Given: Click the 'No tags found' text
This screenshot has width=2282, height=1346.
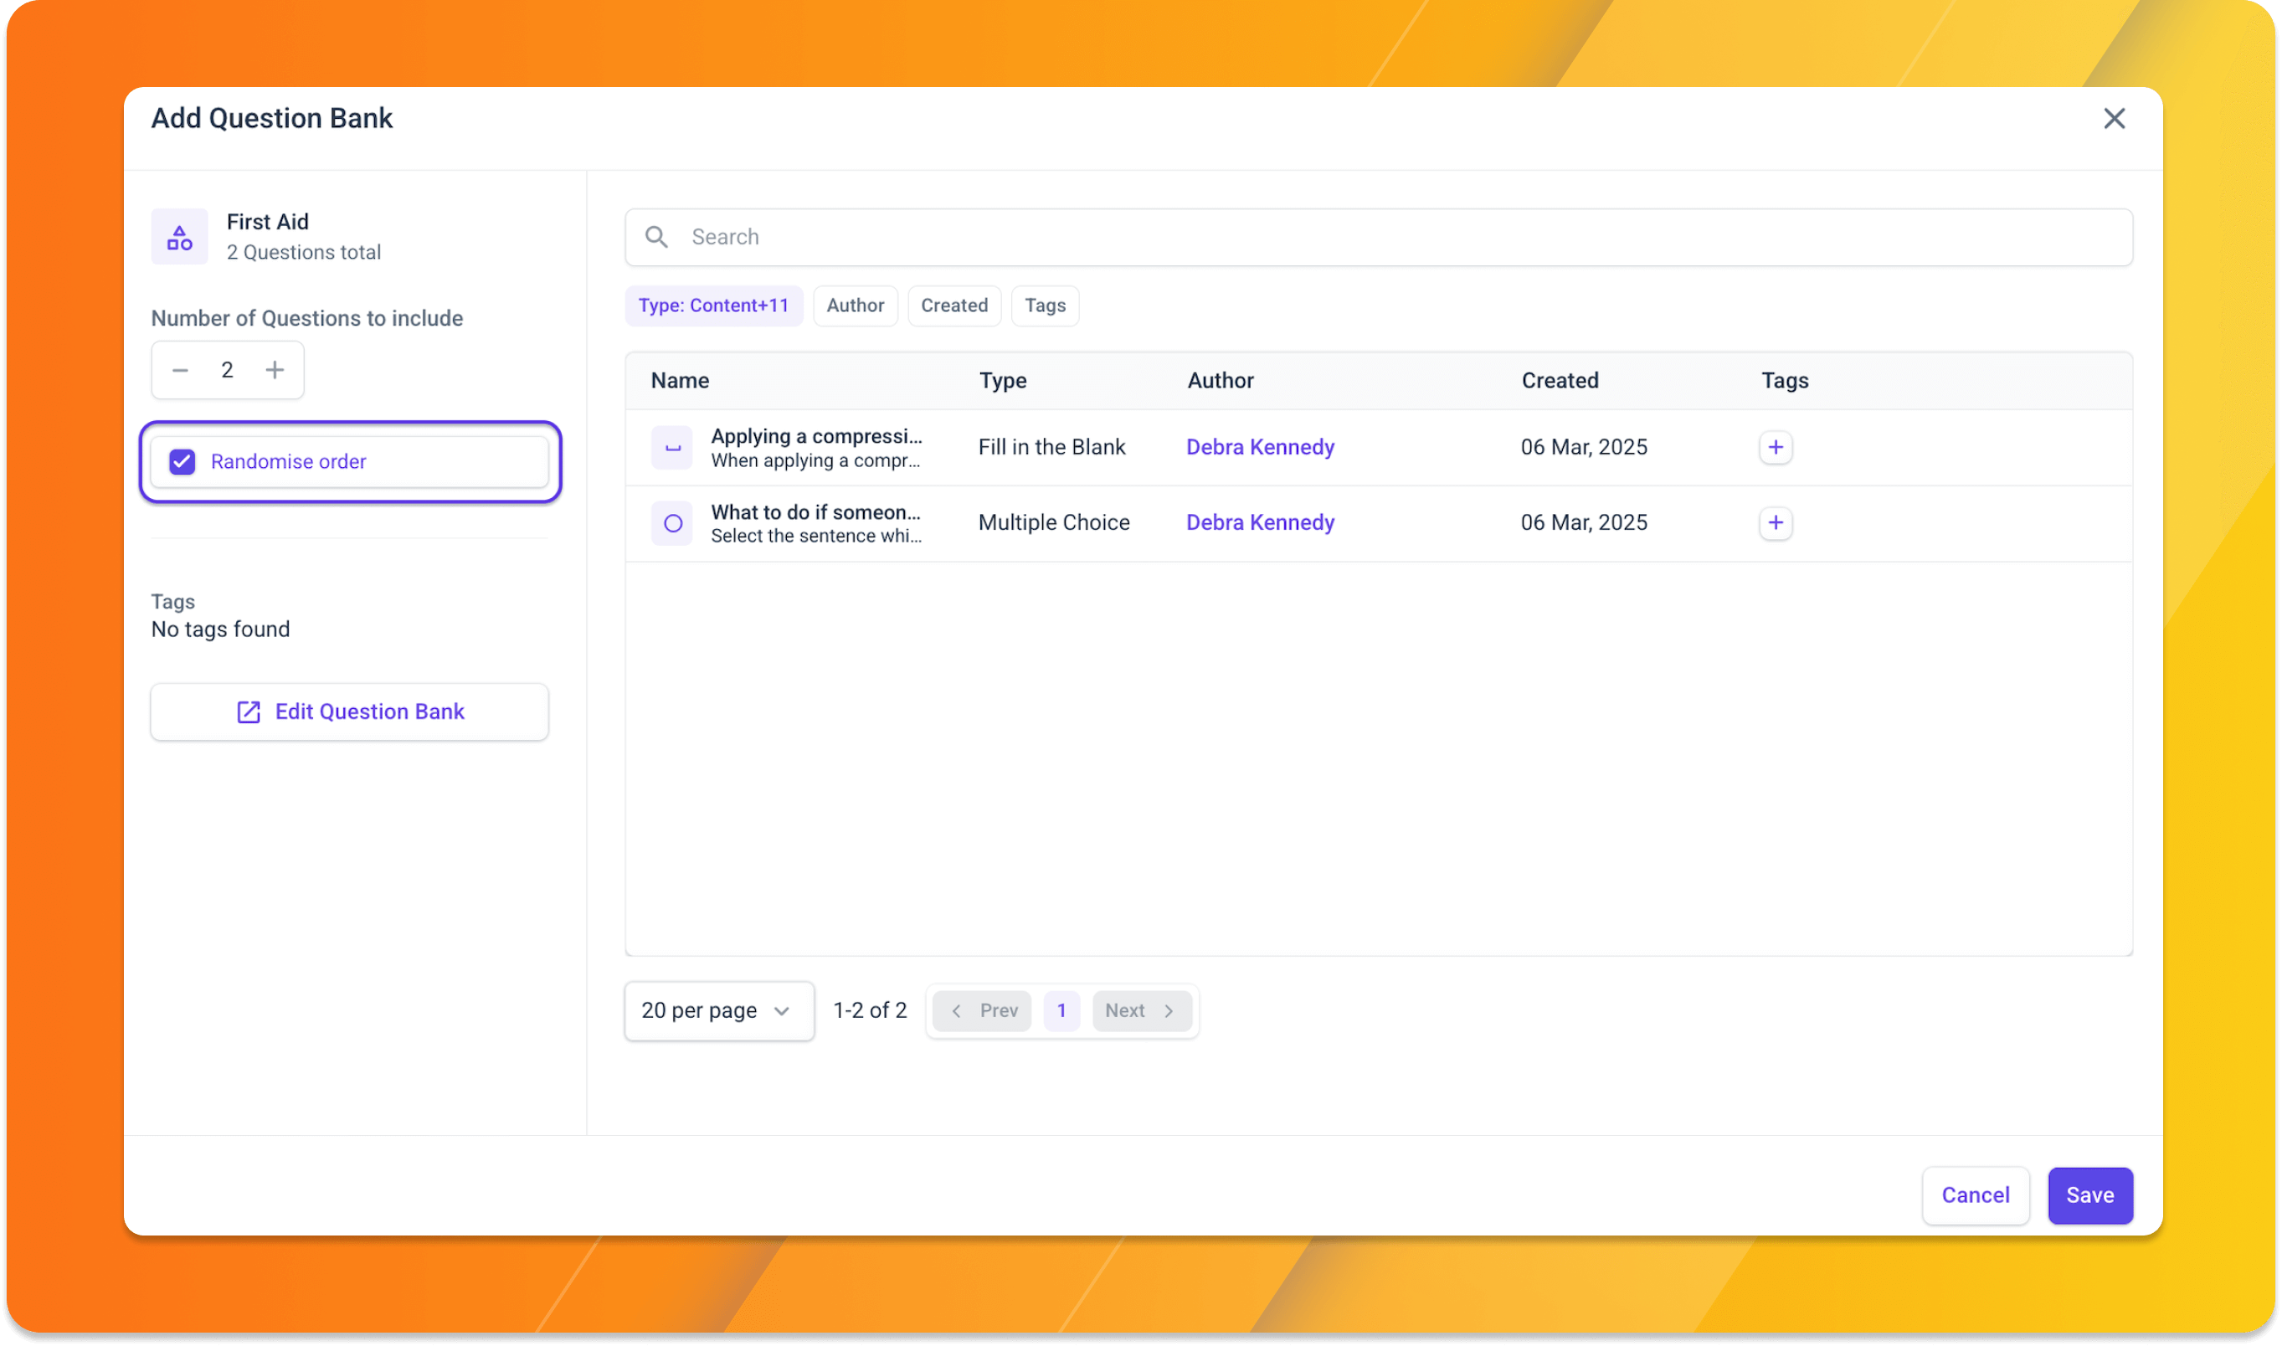Looking at the screenshot, I should pyautogui.click(x=220, y=629).
